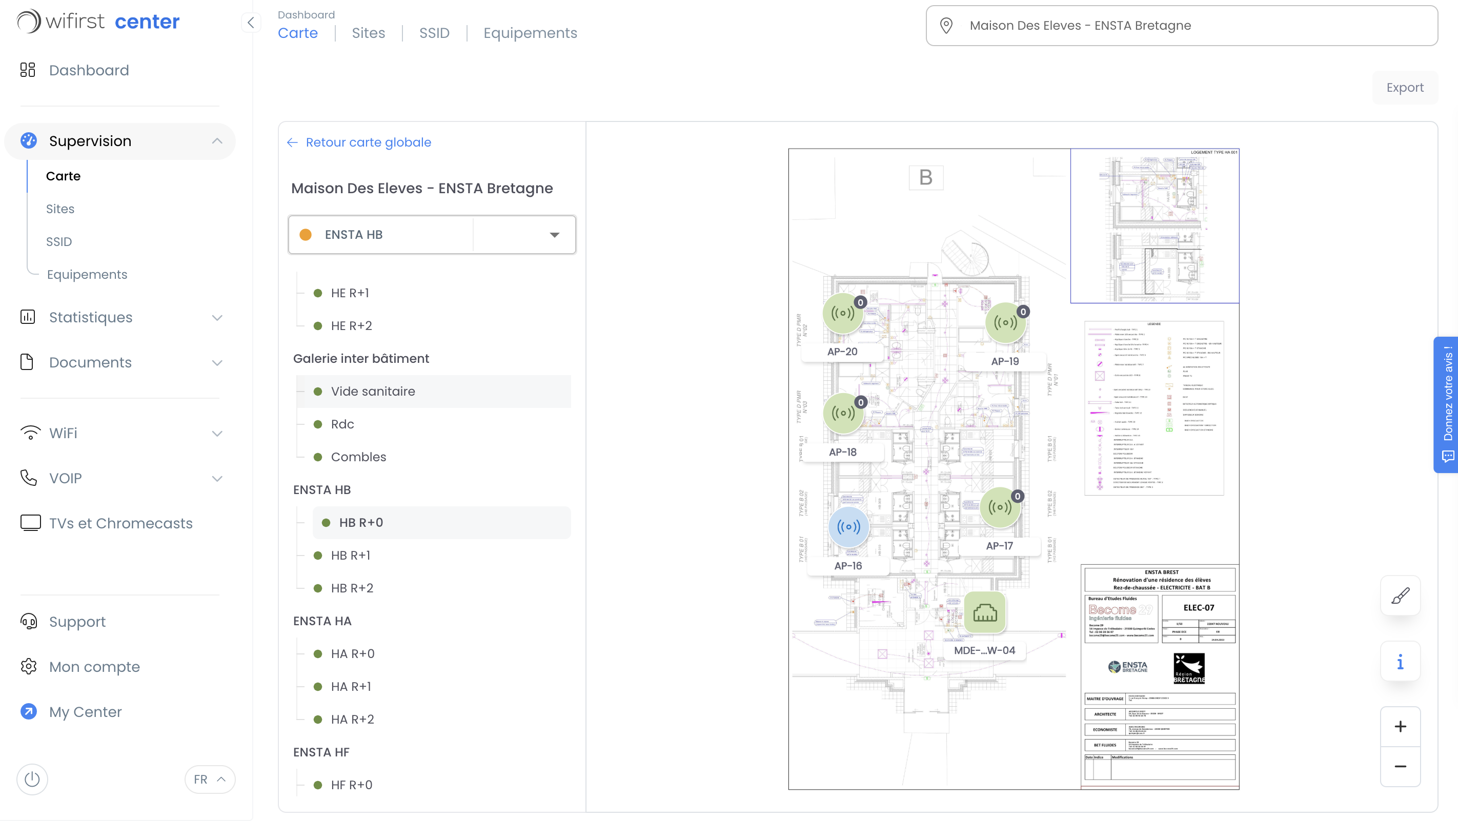Zoom out with the minus button
Viewport: 1458px width, 821px height.
click(1400, 766)
